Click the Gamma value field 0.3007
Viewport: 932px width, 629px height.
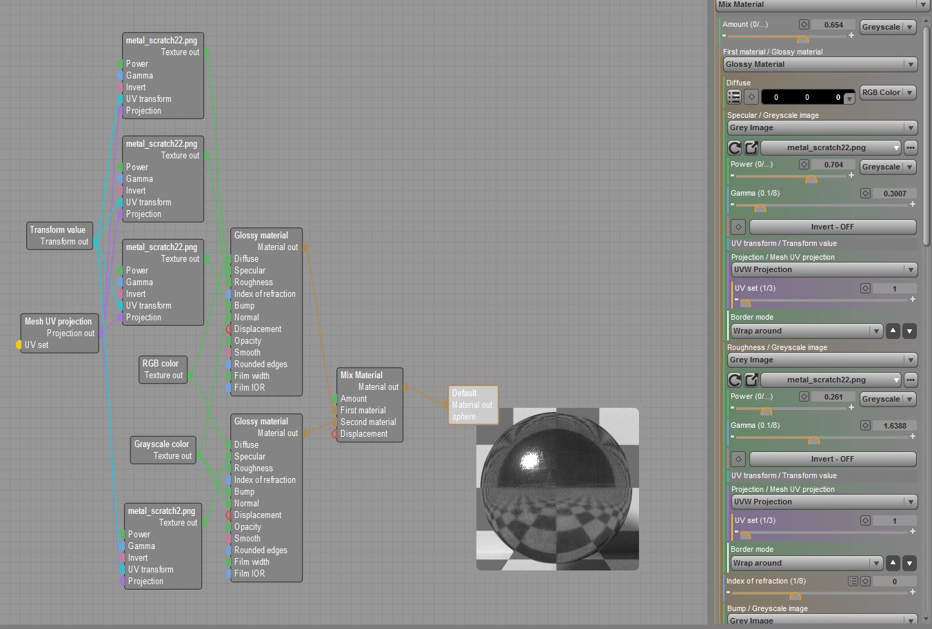[895, 194]
